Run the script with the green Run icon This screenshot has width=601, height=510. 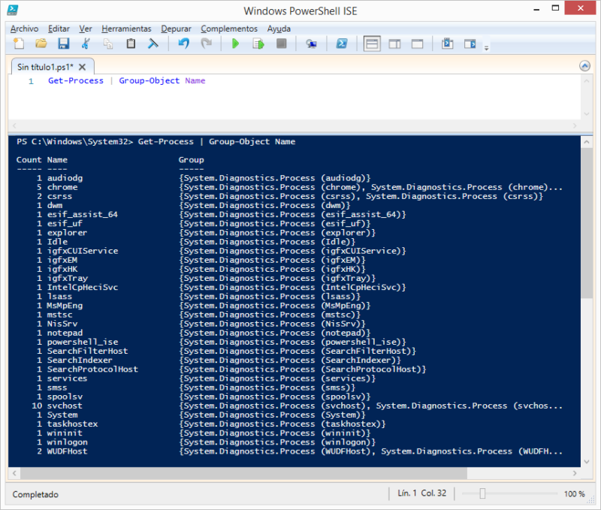pos(236,44)
